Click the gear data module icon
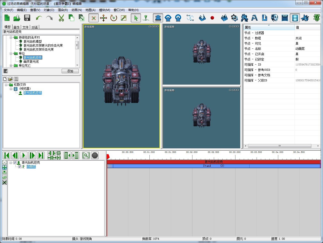The width and height of the screenshot is (323, 243). click(234, 18)
